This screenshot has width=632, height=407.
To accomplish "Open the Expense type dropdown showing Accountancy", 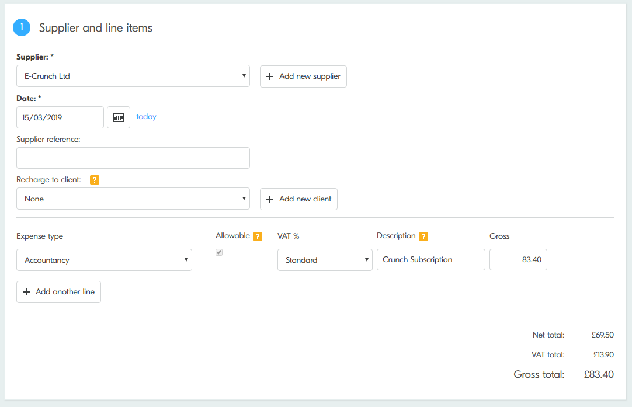I will point(104,260).
